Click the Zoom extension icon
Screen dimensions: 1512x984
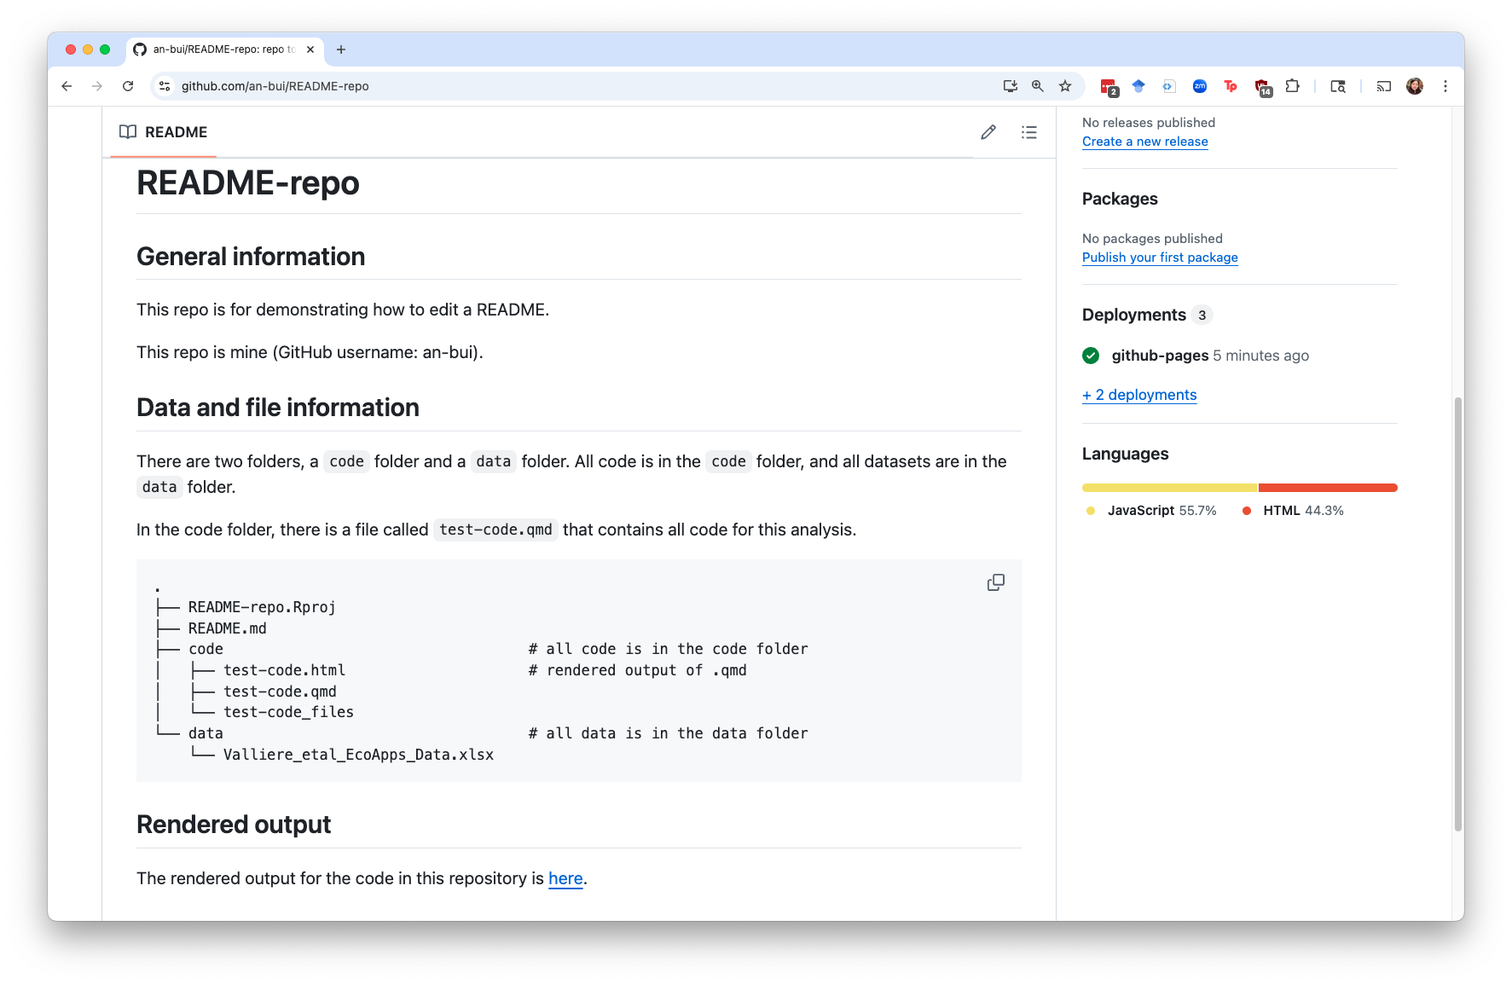pyautogui.click(x=1199, y=86)
